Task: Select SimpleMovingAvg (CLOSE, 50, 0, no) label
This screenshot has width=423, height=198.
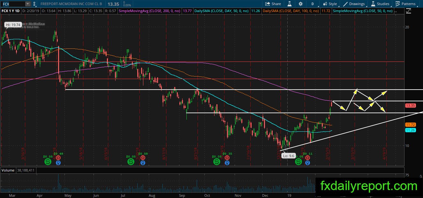Action: pos(363,11)
